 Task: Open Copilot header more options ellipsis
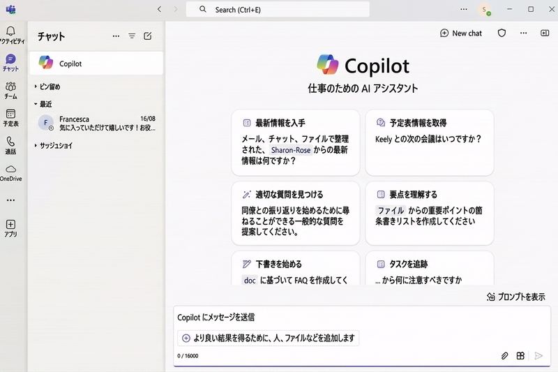(x=524, y=33)
